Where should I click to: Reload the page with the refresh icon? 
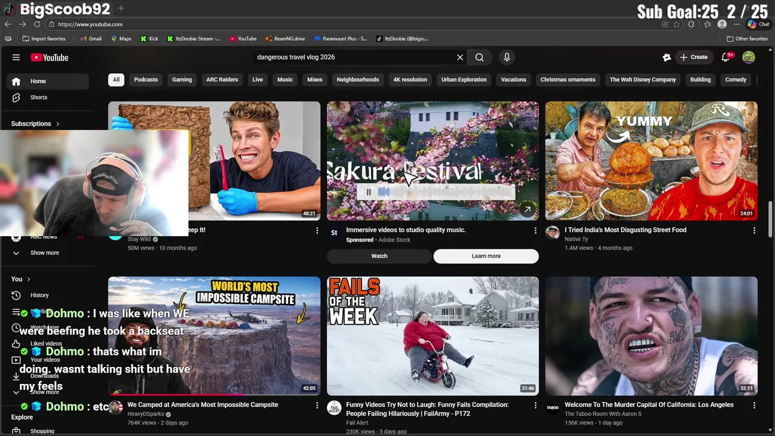point(37,24)
